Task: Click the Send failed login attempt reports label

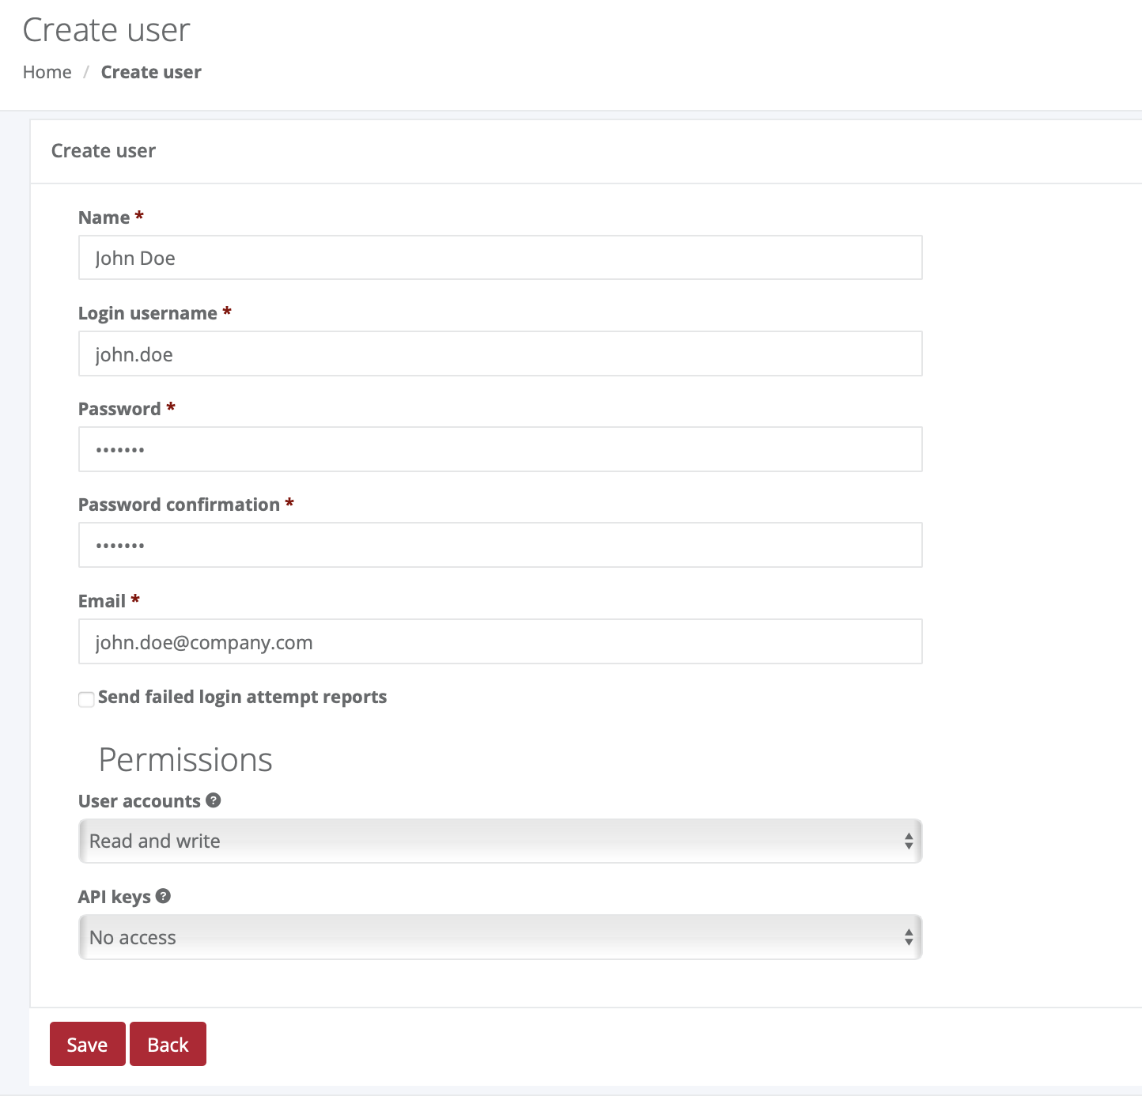Action: click(x=243, y=697)
